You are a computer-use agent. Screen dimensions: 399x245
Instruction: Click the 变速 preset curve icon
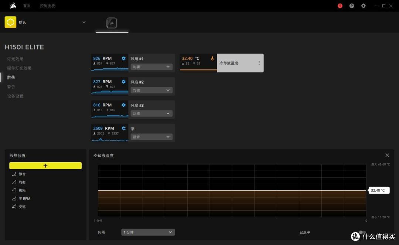pos(14,207)
